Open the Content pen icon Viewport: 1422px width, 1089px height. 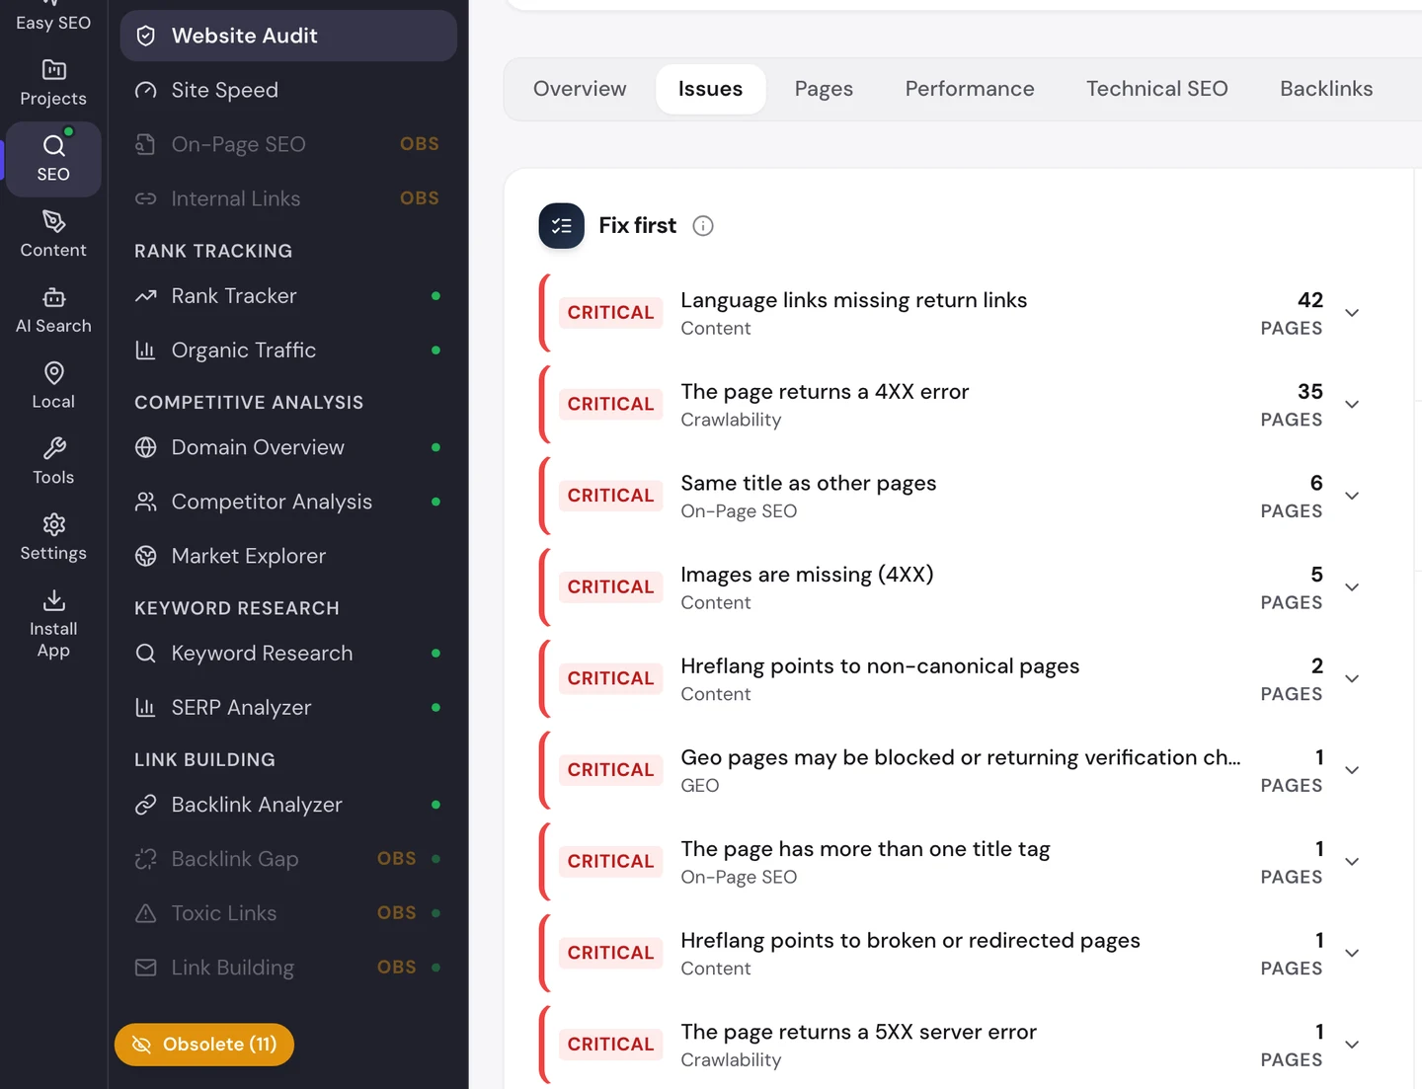tap(54, 221)
